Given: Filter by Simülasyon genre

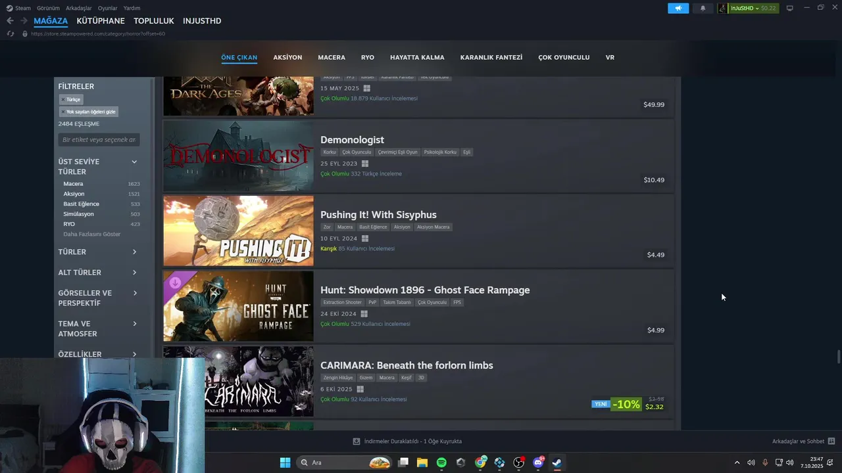Looking at the screenshot, I should 78,214.
